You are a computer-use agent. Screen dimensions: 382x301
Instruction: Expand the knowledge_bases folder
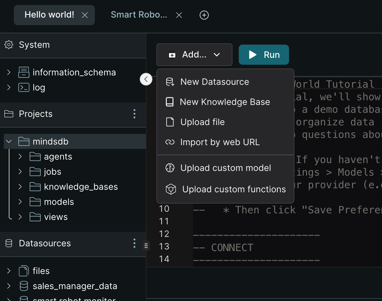pos(20,187)
